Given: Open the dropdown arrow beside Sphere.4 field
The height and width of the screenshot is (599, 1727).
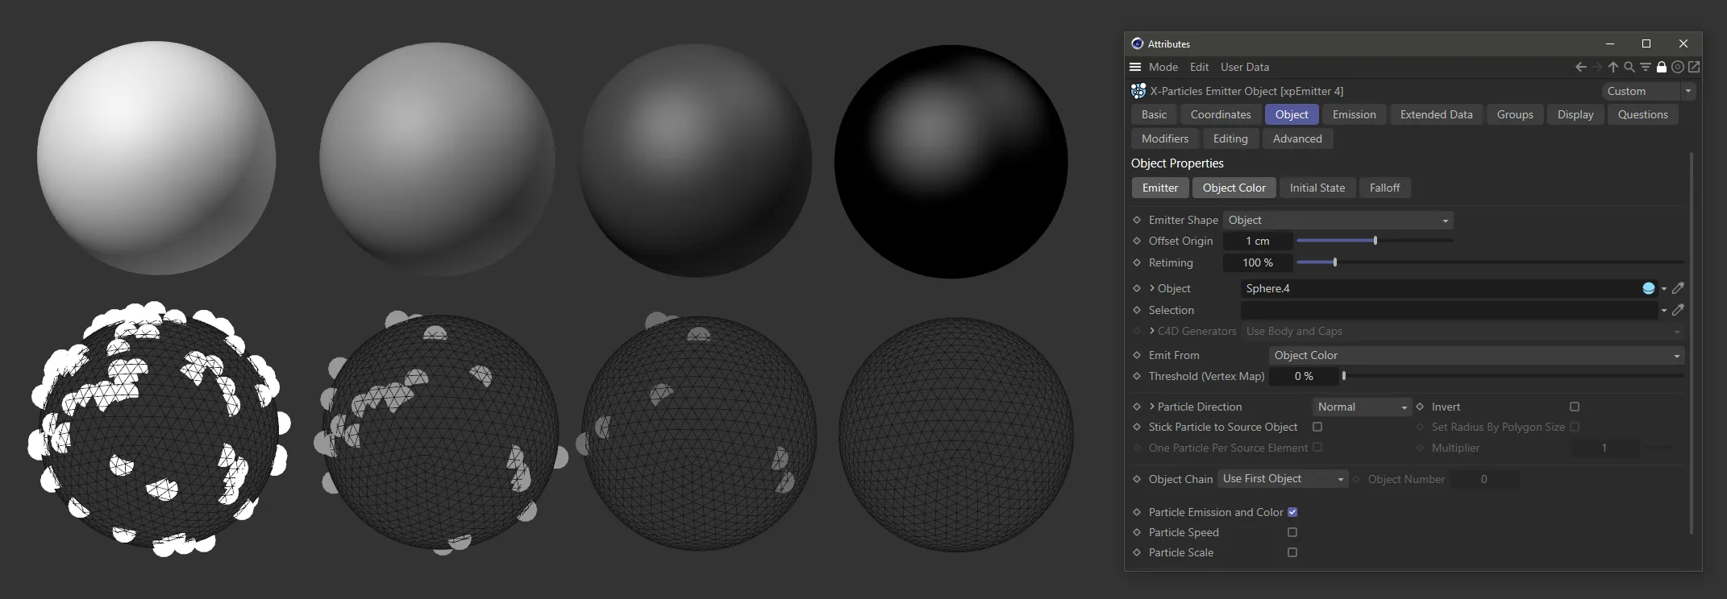Looking at the screenshot, I should (x=1664, y=289).
